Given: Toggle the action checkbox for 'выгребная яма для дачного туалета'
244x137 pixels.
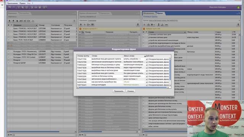Looking at the screenshot, I should pyautogui.click(x=147, y=59).
